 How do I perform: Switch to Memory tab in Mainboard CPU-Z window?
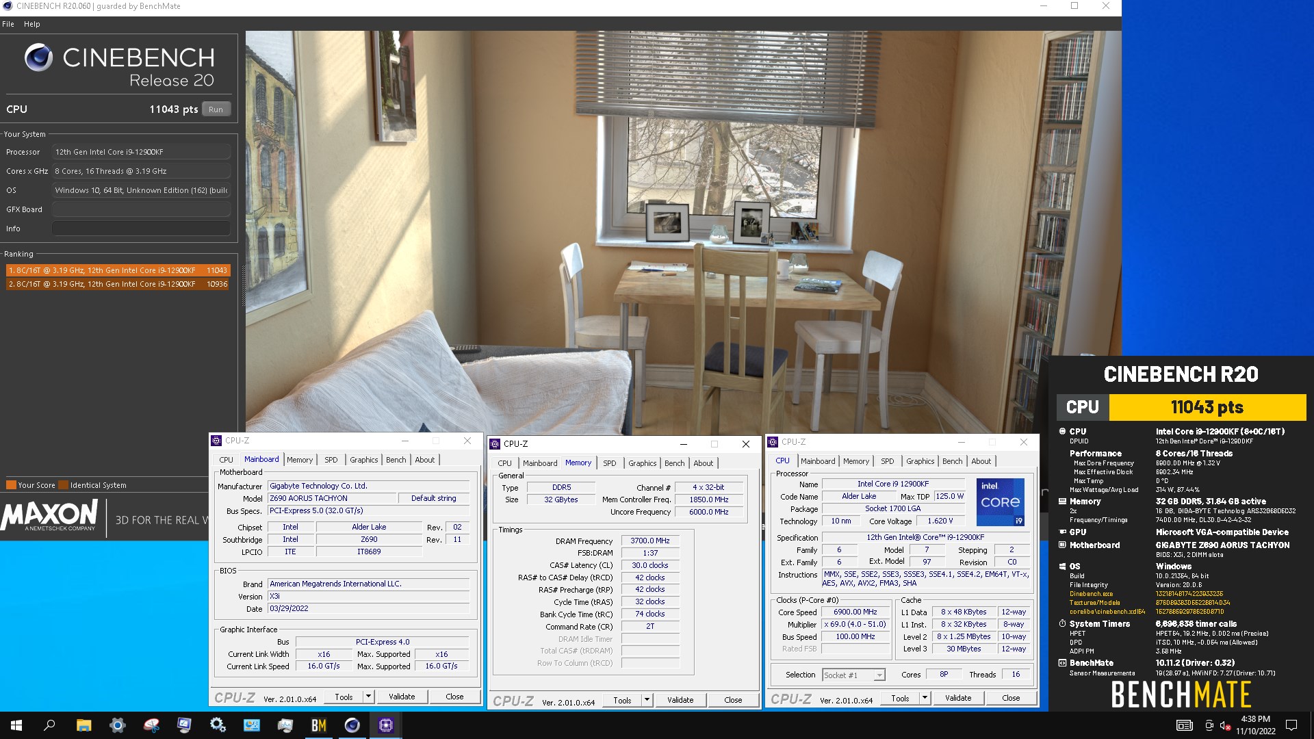pyautogui.click(x=300, y=460)
